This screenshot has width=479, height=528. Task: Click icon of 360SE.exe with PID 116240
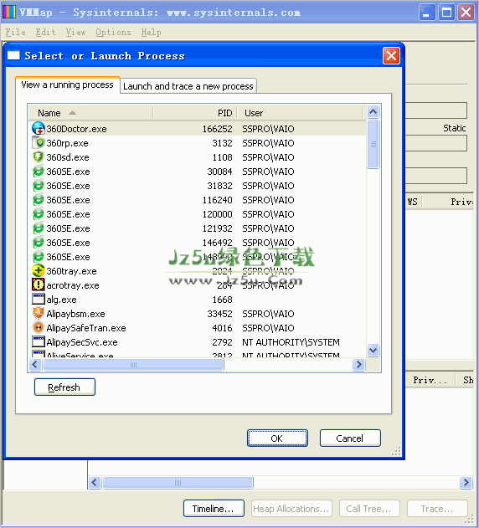tap(39, 200)
